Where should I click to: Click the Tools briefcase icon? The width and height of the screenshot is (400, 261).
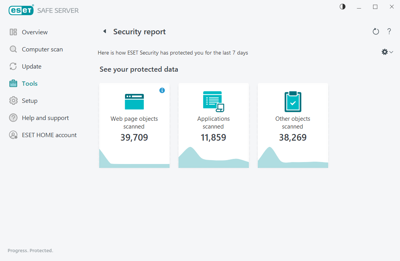pyautogui.click(x=13, y=83)
